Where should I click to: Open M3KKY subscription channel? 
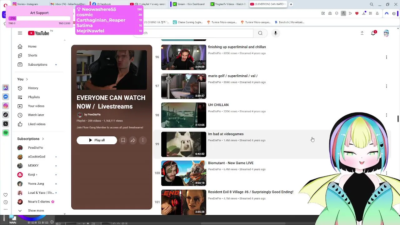click(39, 166)
